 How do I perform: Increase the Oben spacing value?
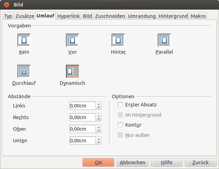click(99, 127)
